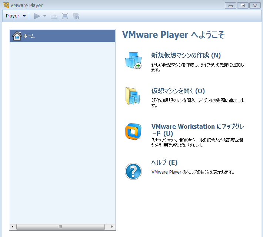Open 新規仮想マシンの作成 (N) link
Image resolution: width=263 pixels, height=237 pixels.
pos(186,55)
